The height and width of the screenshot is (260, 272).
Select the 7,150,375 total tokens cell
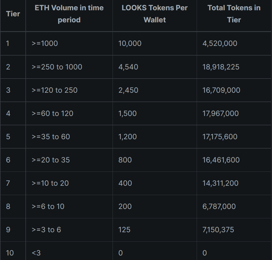tap(218, 230)
